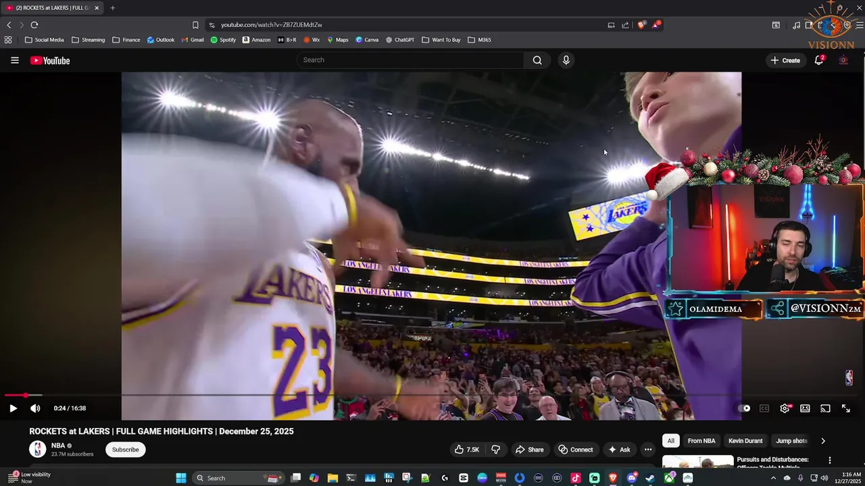Click the Ask button under the video
865x486 pixels.
(x=619, y=450)
